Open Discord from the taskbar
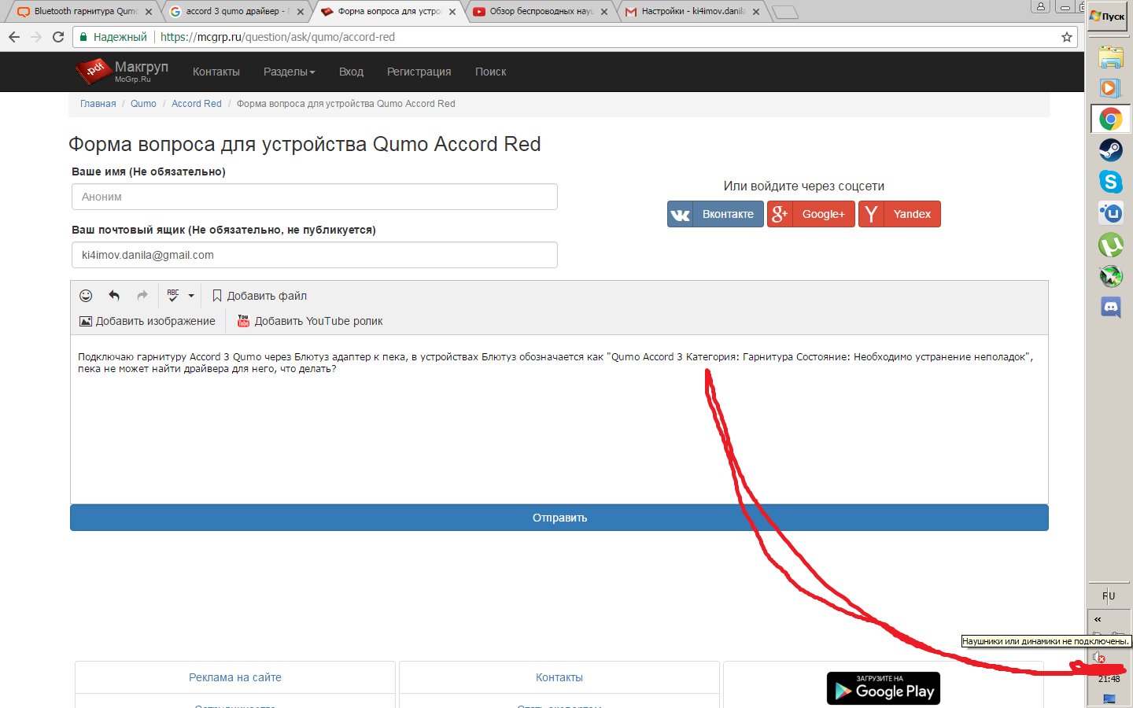The width and height of the screenshot is (1133, 708). tap(1110, 308)
